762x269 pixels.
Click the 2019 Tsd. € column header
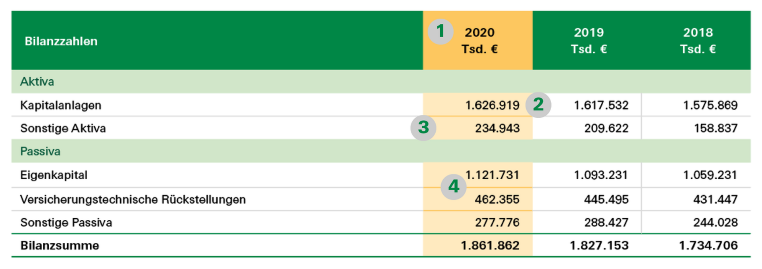pos(589,40)
